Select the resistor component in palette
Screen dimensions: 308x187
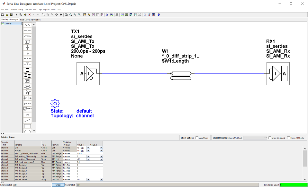click(x=28, y=25)
